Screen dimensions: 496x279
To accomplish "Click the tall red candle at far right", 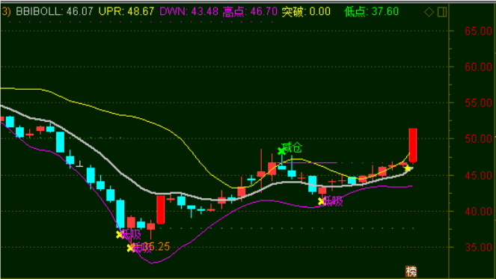I will tap(413, 145).
